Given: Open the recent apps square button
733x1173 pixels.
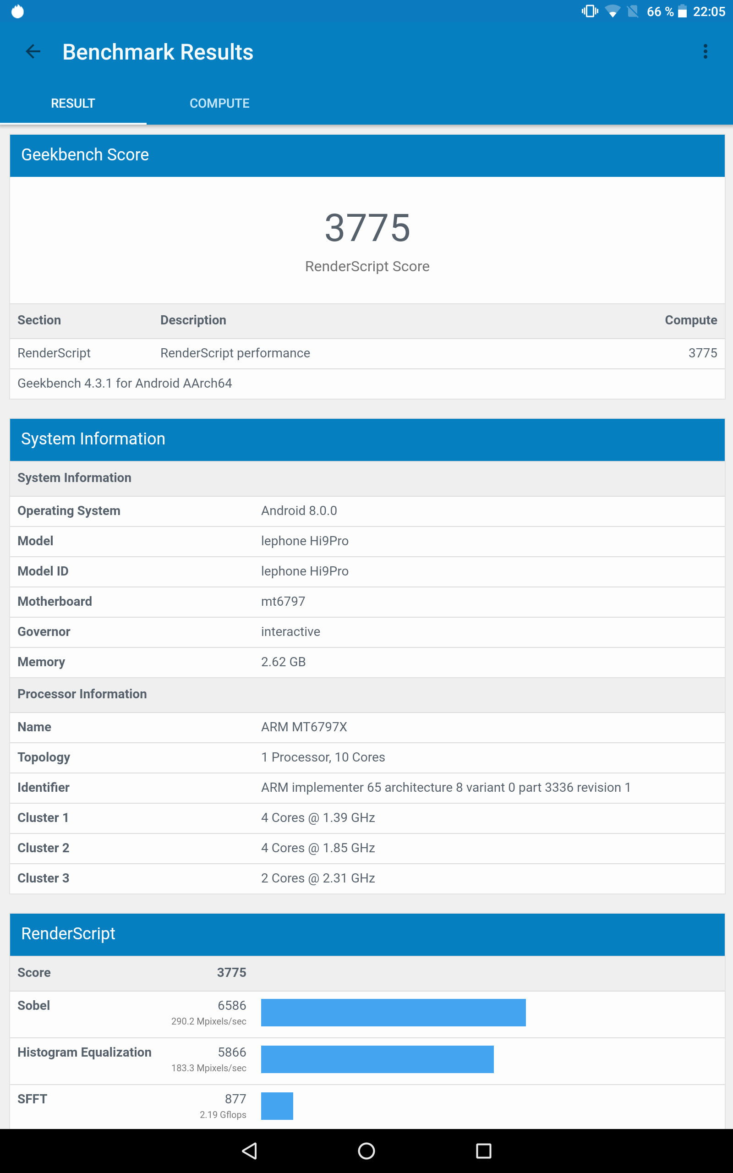Looking at the screenshot, I should coord(483,1151).
